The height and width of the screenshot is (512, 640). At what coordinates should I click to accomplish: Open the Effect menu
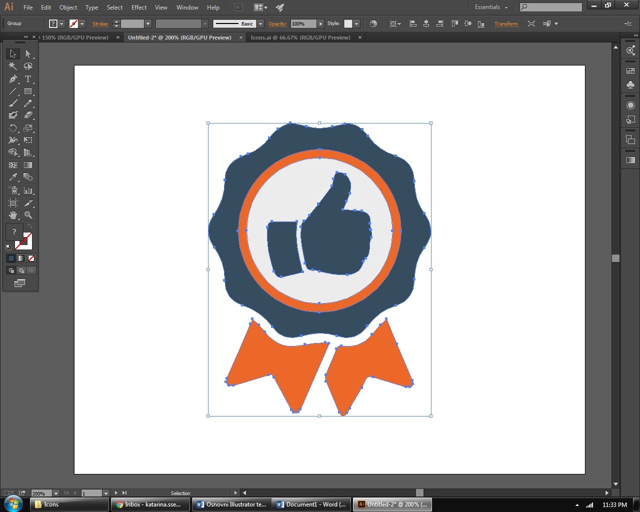(139, 7)
